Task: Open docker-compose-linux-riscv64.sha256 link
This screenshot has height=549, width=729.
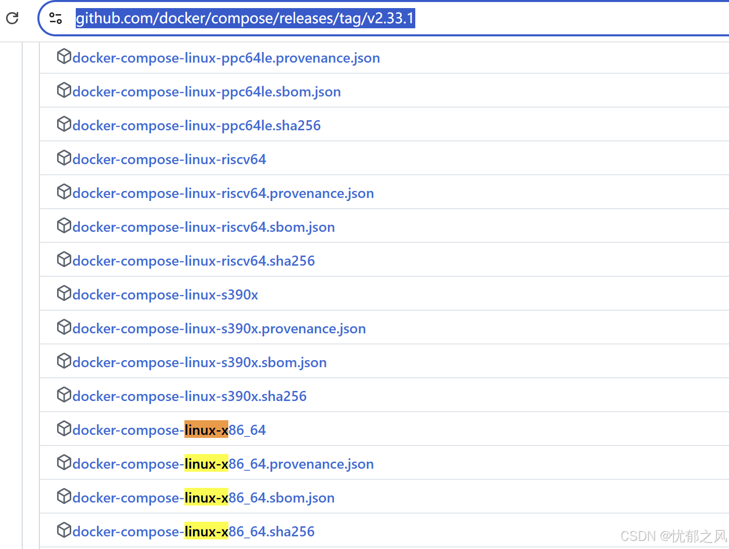Action: pos(193,261)
